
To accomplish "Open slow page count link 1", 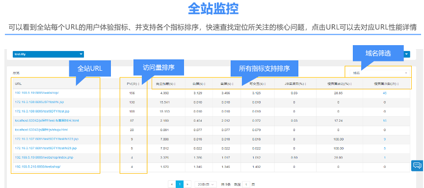I will click(385, 158).
